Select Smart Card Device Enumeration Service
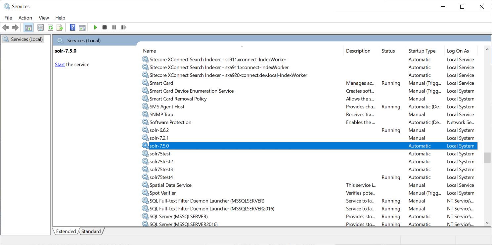This screenshot has width=492, height=245. tap(192, 91)
